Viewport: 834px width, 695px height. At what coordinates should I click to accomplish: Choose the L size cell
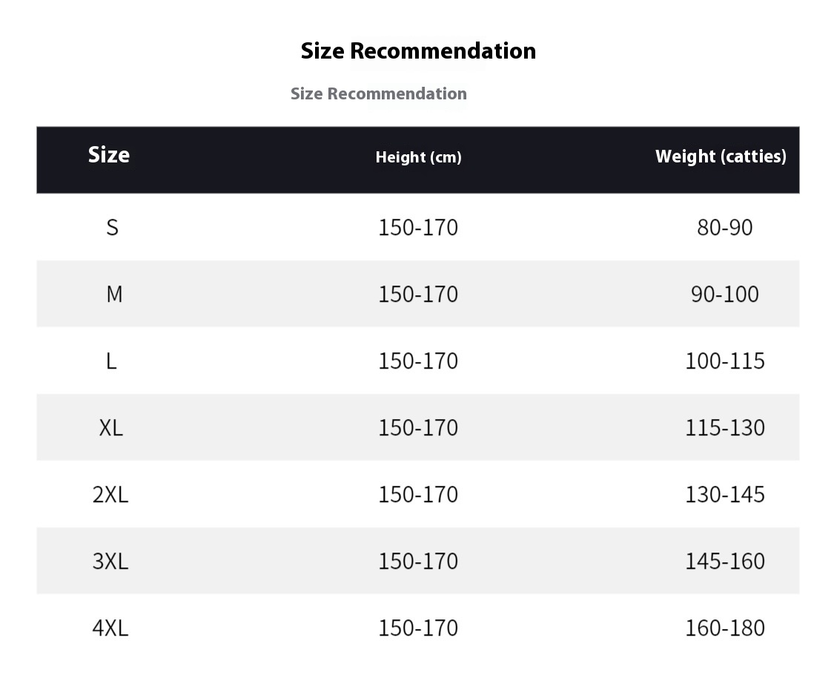111,361
